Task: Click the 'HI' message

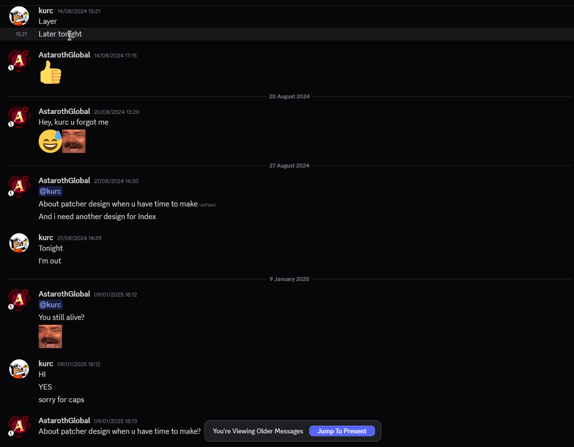Action: click(42, 374)
